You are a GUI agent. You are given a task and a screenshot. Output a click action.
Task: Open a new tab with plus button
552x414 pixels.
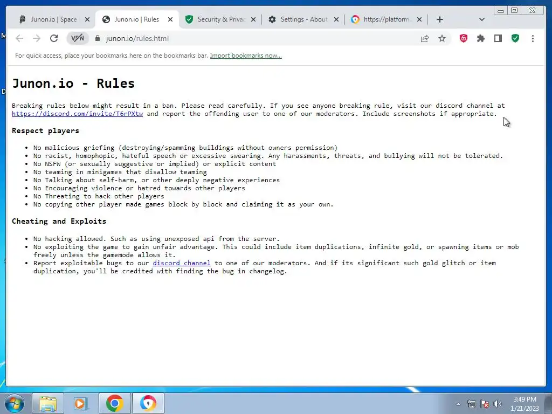click(440, 19)
